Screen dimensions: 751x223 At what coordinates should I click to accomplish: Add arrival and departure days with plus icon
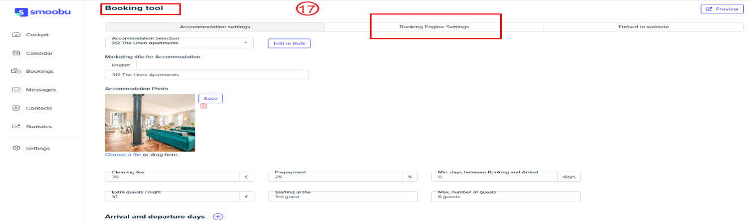click(218, 217)
